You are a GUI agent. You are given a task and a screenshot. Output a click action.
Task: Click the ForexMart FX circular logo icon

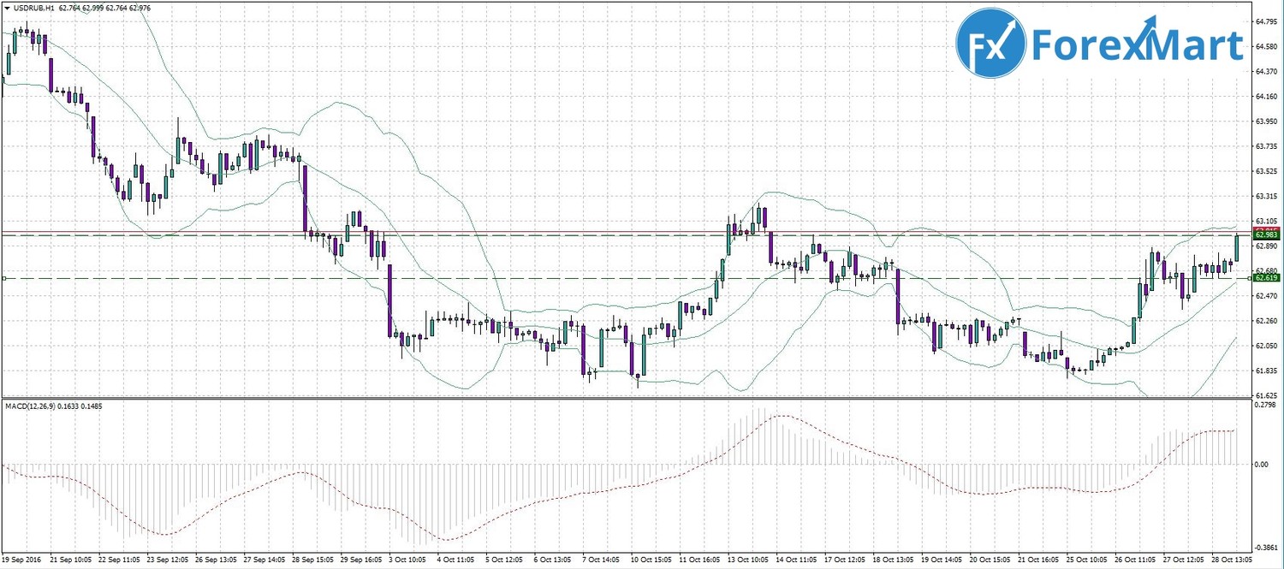[991, 44]
